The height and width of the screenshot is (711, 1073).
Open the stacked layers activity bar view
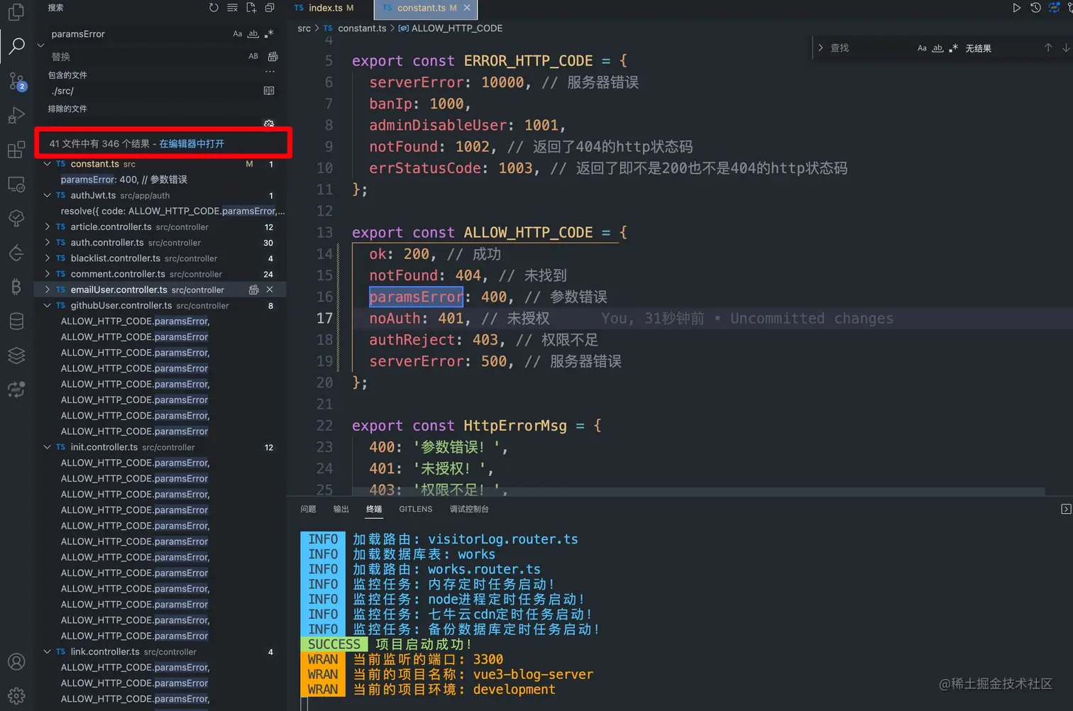tap(16, 355)
